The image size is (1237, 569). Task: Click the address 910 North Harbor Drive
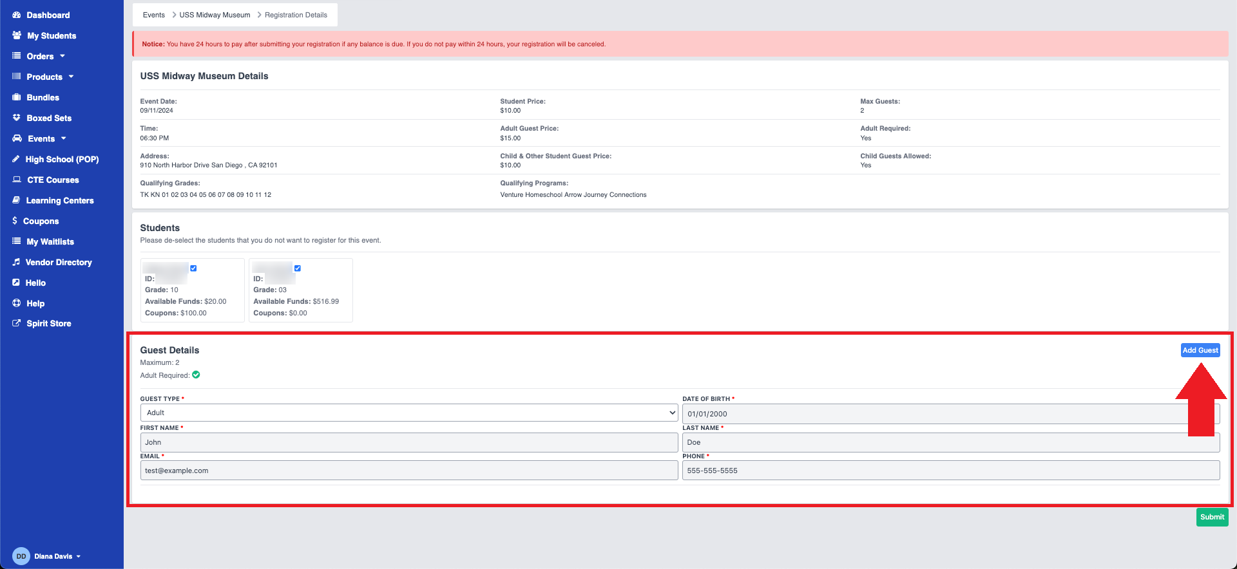pos(209,165)
